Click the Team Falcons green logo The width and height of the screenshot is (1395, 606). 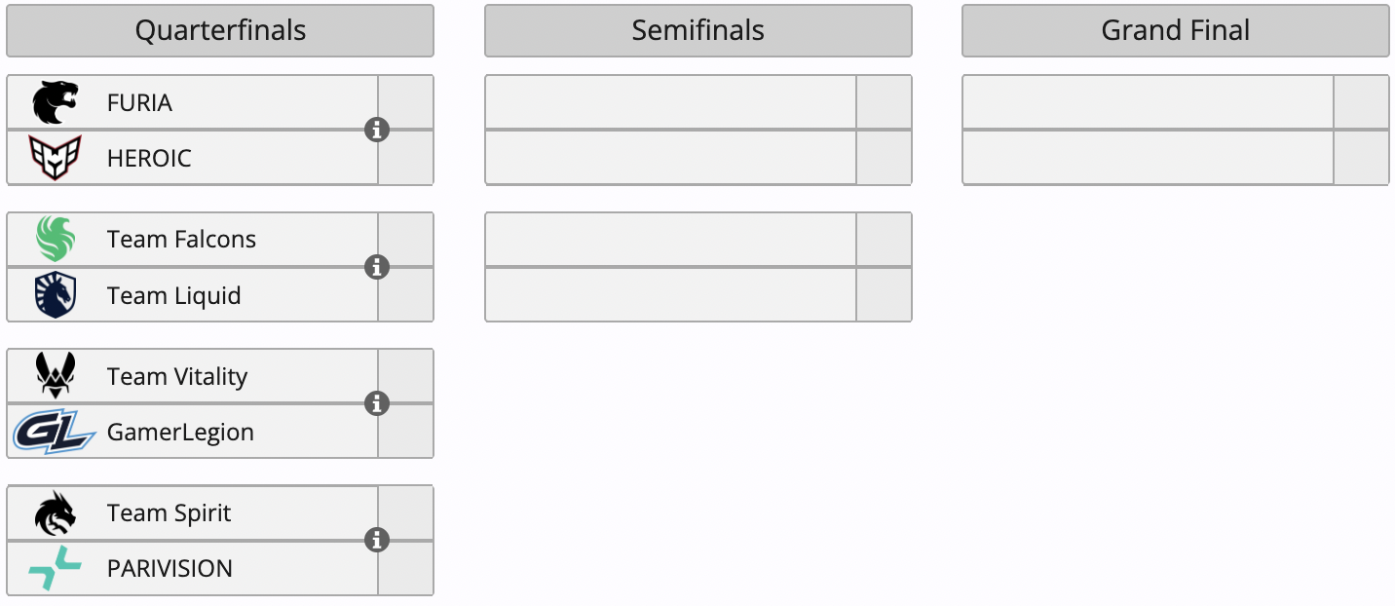(x=55, y=240)
